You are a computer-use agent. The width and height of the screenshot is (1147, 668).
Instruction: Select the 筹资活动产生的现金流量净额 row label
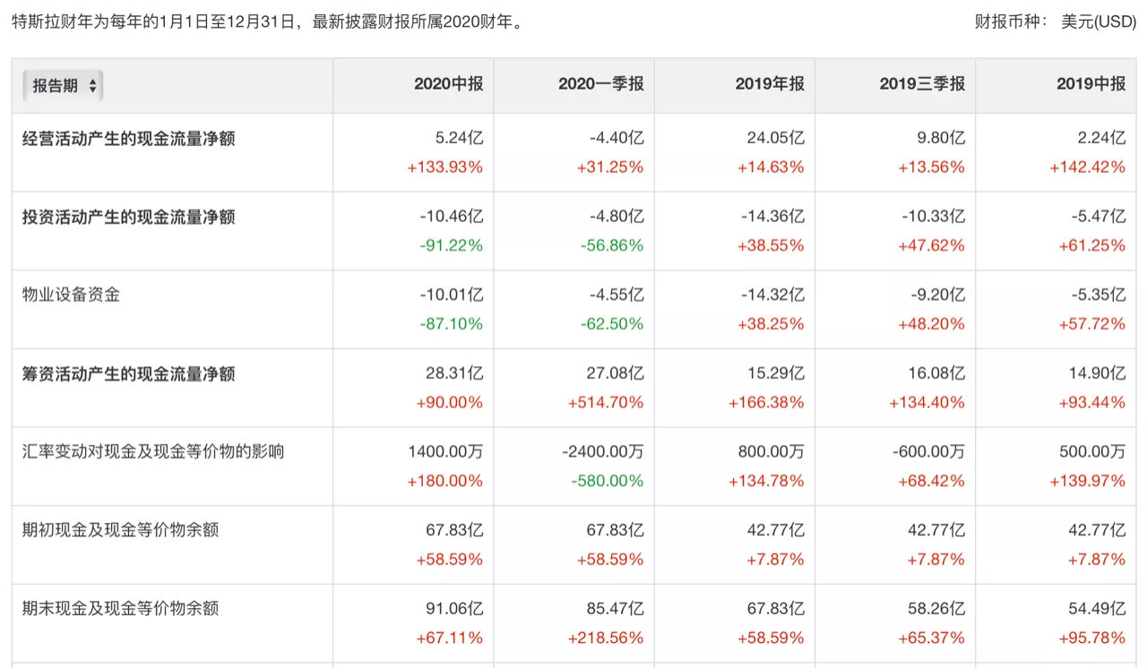129,373
